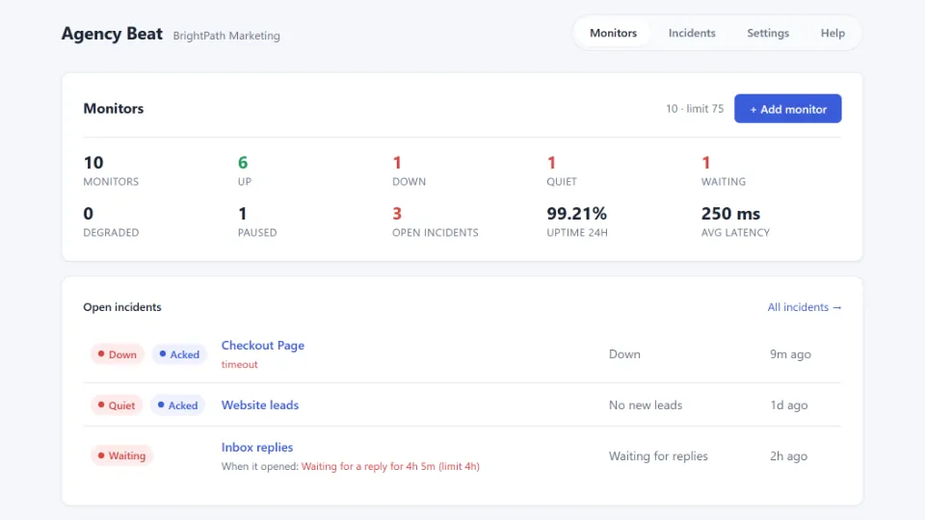Open the Help tab
This screenshot has height=520, width=925.
[832, 33]
